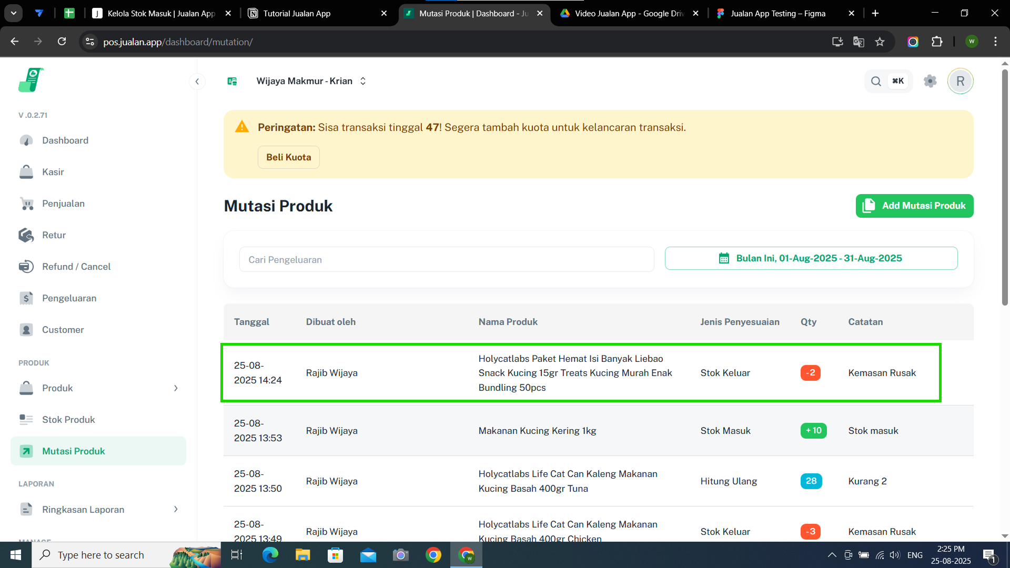Switch to Kelola Stok Masuk browser tab

160,14
